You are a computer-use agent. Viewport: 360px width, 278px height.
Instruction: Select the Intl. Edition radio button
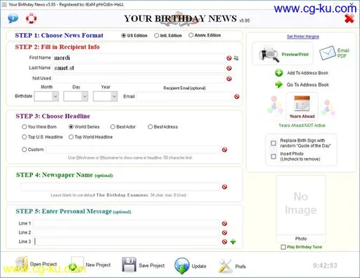(156, 36)
